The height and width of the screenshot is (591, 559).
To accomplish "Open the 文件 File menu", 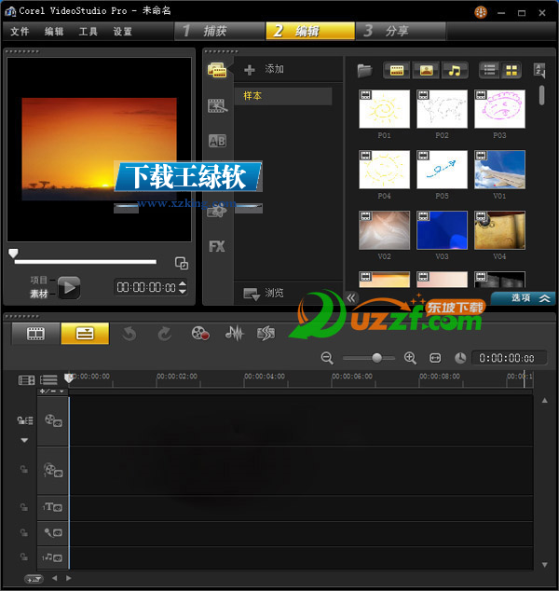I will pyautogui.click(x=20, y=32).
